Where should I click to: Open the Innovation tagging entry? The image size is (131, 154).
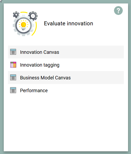point(40,65)
